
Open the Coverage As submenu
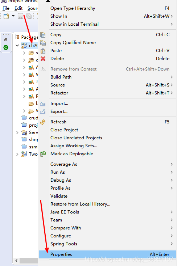(x=107, y=164)
